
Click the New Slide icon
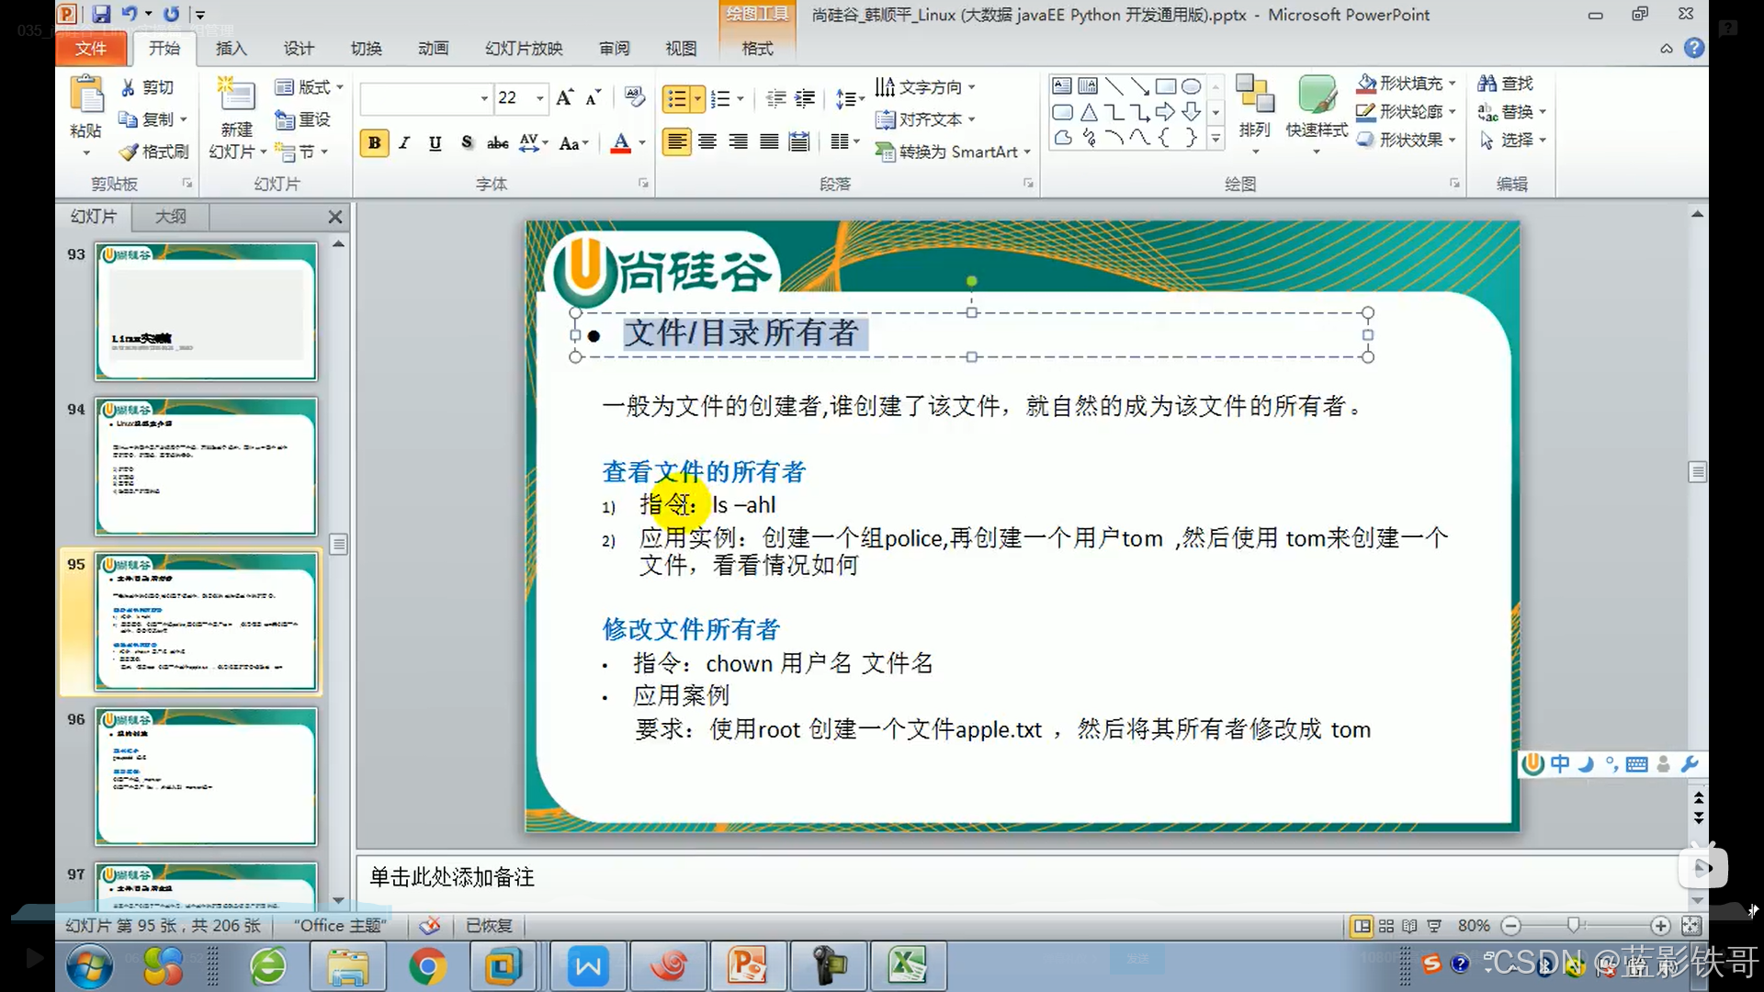235,96
